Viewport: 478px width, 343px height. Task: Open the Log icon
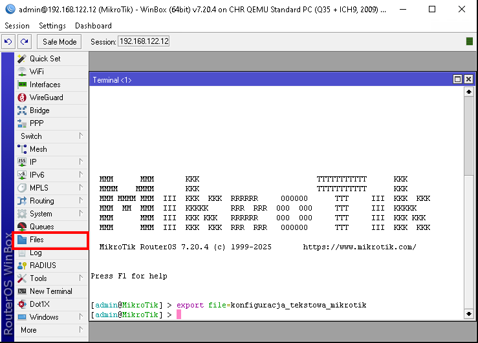pyautogui.click(x=22, y=253)
